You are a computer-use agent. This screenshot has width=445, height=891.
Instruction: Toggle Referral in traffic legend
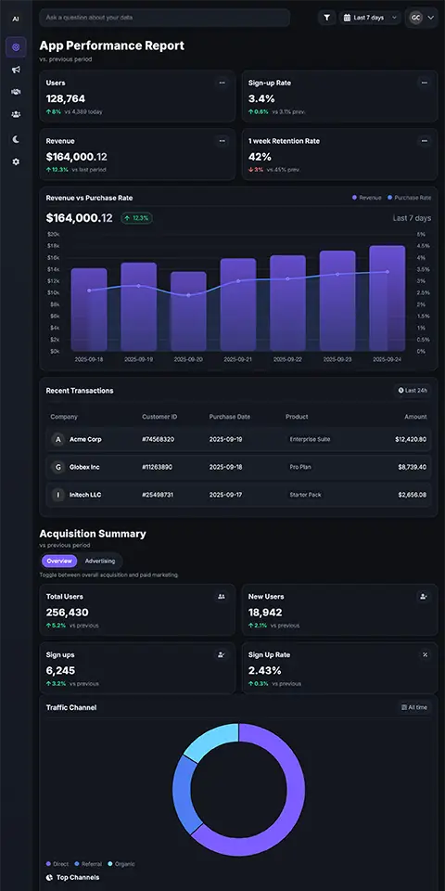click(x=89, y=864)
